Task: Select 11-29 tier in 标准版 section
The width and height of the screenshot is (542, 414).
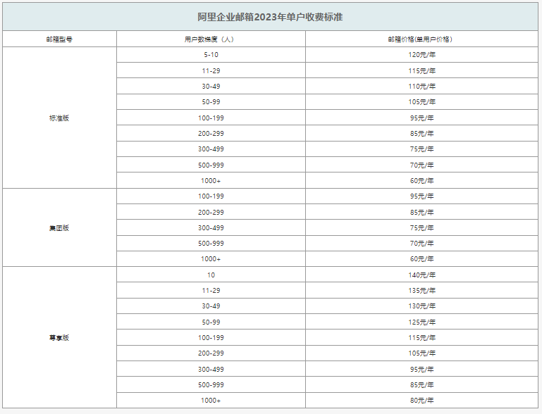Action: (x=211, y=71)
